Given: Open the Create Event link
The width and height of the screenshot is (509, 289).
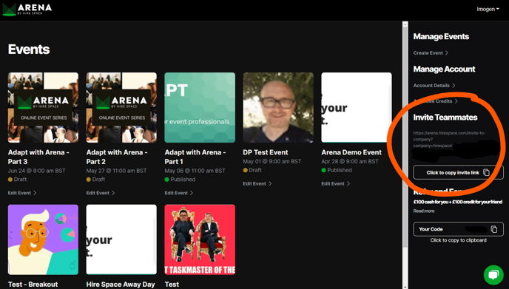Looking at the screenshot, I should pyautogui.click(x=431, y=53).
